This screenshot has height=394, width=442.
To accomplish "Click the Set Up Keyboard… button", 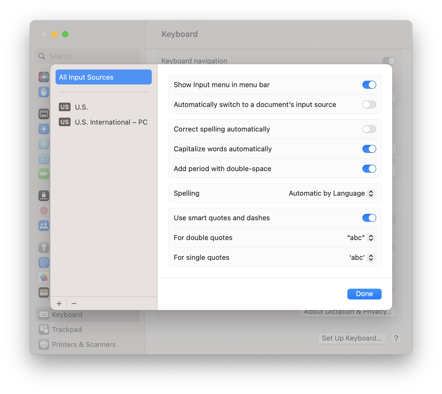I will click(352, 338).
